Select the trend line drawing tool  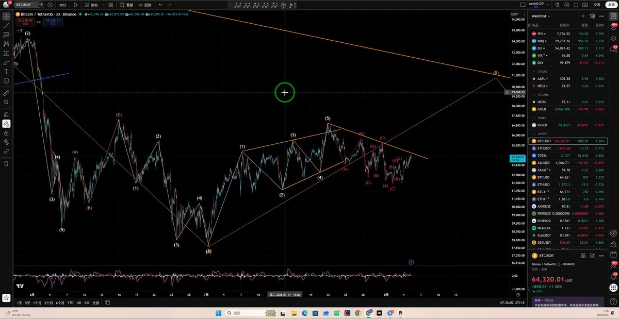(x=6, y=25)
